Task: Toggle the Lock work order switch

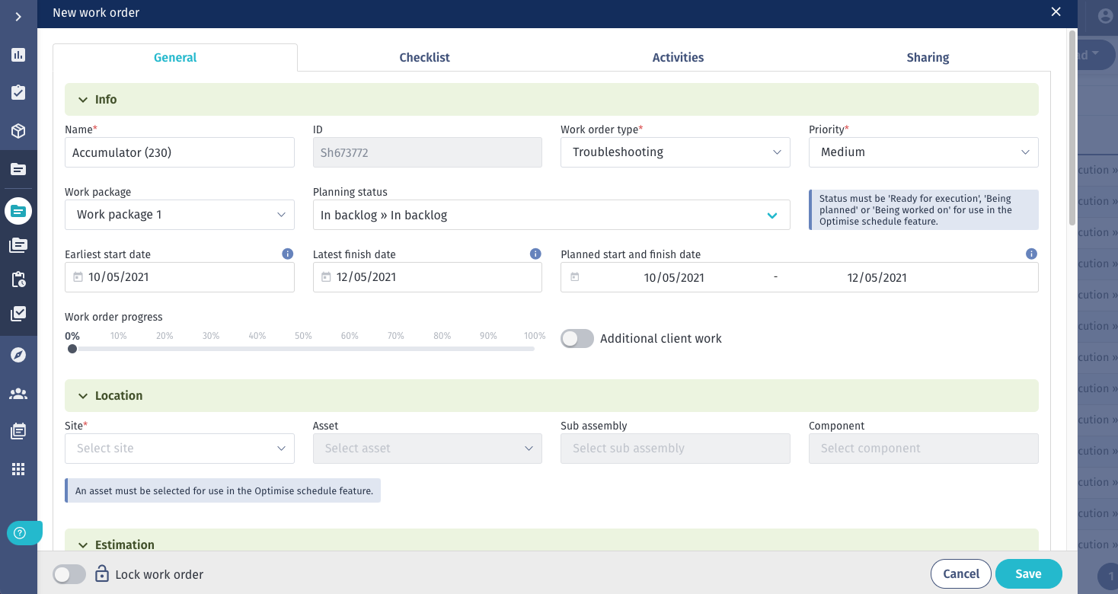Action: coord(69,574)
